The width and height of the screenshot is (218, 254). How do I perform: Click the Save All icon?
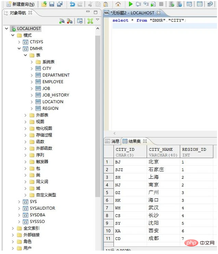[60, 4]
